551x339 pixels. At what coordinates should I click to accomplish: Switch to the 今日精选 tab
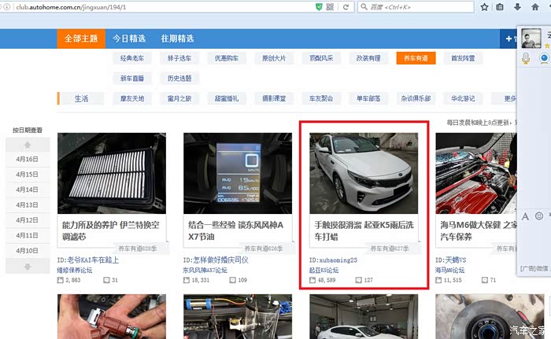point(128,39)
